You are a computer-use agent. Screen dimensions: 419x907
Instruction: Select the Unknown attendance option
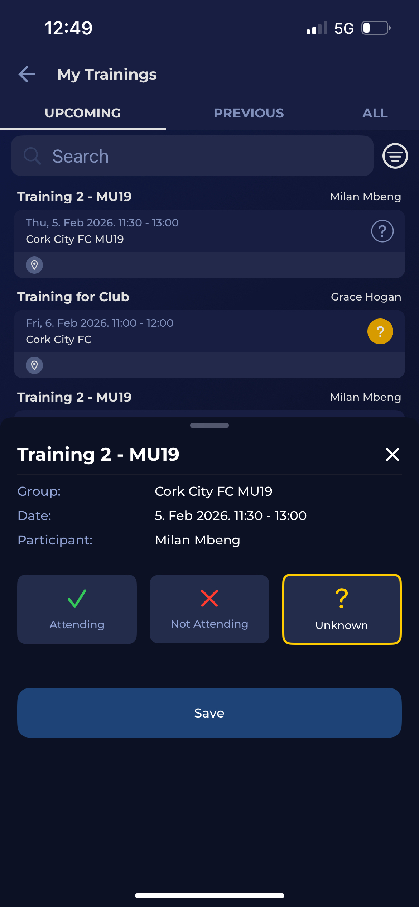point(342,609)
